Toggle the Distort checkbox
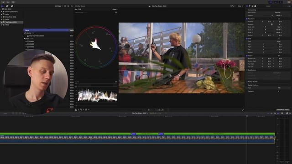 [x=247, y=56]
